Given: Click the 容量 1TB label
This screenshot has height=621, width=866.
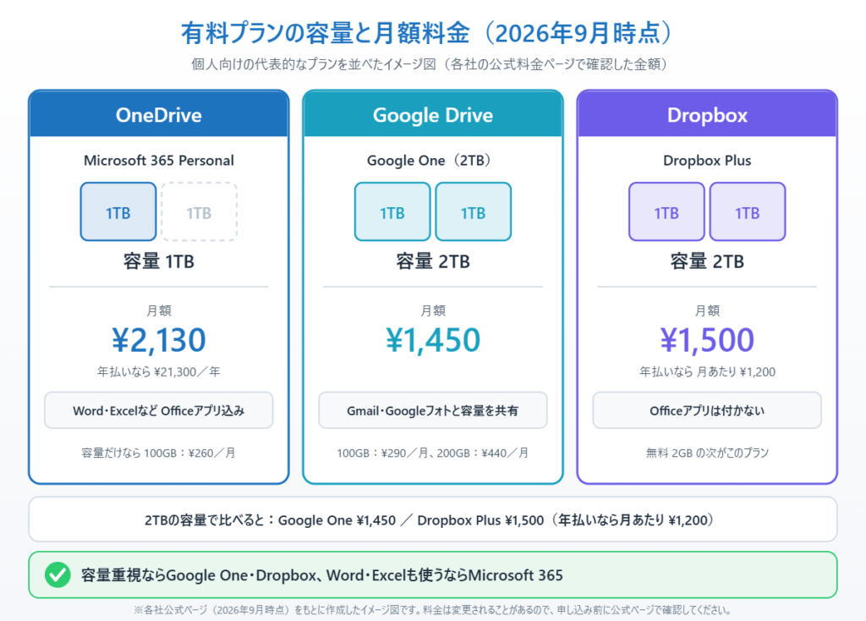Looking at the screenshot, I should pyautogui.click(x=159, y=261).
